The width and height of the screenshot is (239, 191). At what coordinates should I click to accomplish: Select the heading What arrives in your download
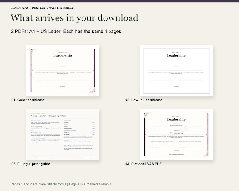pos(74,18)
